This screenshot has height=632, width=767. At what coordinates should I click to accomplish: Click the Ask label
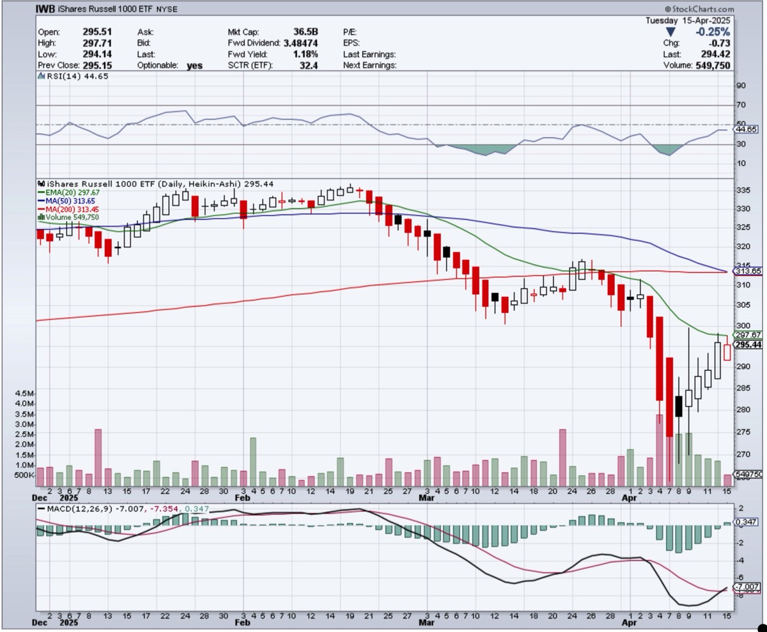pos(144,32)
